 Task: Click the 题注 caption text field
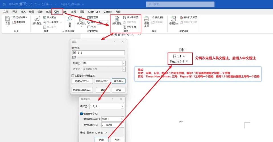pos(98,53)
